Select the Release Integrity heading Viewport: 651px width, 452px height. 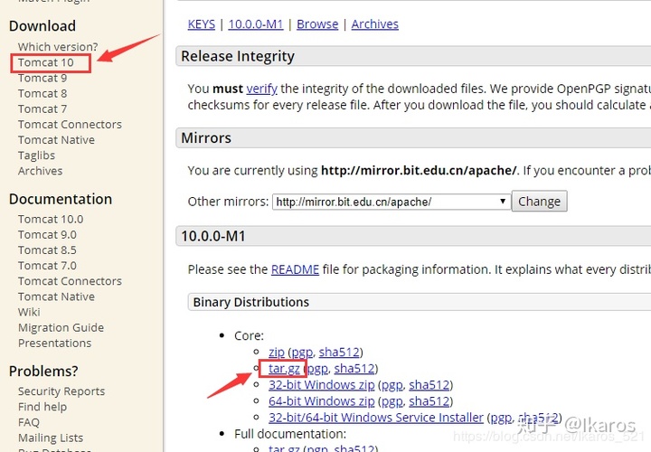[238, 56]
